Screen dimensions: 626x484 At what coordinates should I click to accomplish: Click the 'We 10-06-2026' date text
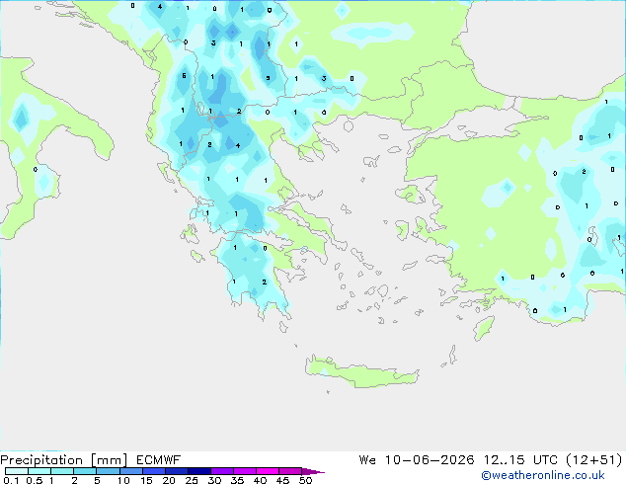click(417, 460)
